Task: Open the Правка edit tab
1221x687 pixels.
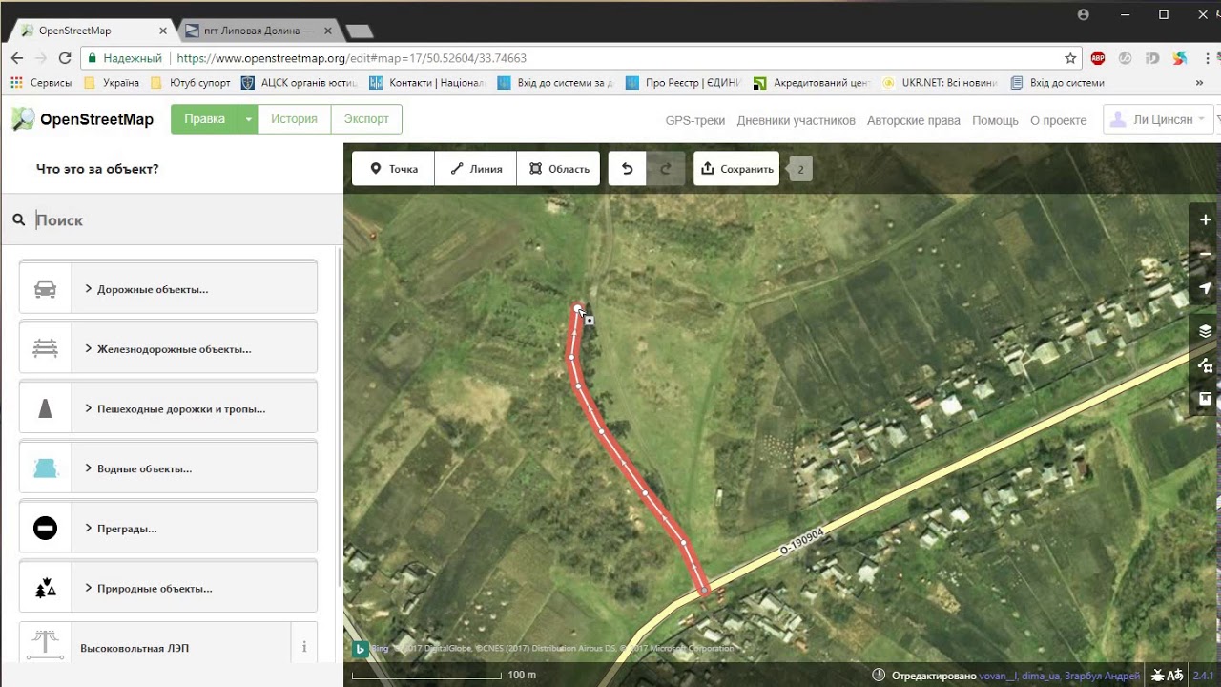Action: click(204, 119)
